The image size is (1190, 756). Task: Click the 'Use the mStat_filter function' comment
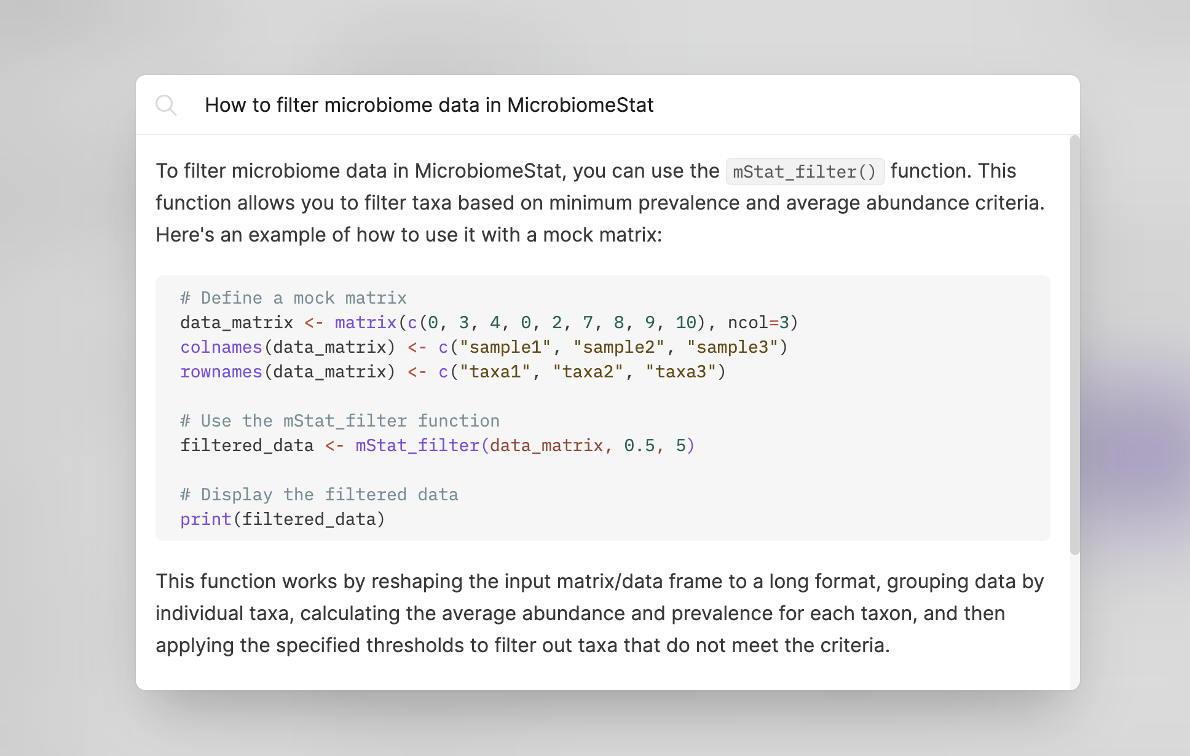point(340,421)
